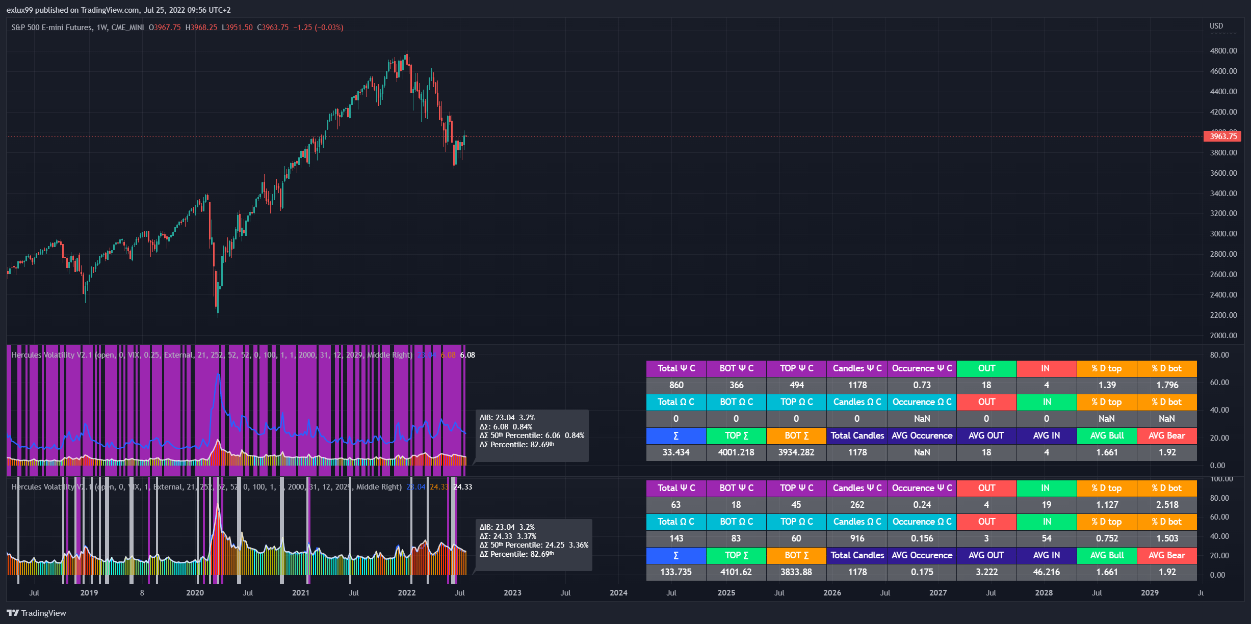Click the 2023 label on the time axis

pyautogui.click(x=512, y=592)
